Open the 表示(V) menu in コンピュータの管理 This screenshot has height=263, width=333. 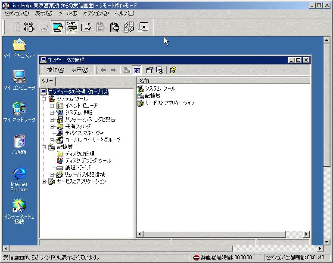80,70
